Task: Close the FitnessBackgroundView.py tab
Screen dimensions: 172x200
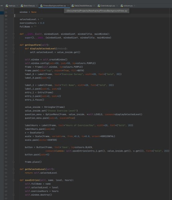Action: 68,6
